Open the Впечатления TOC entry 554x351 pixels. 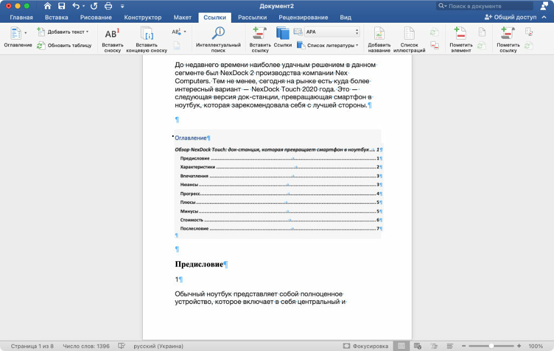point(279,176)
